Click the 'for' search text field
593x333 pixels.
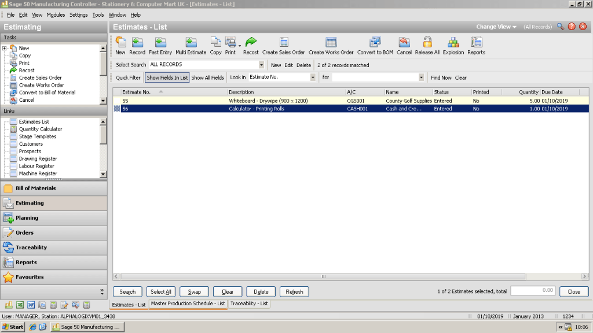375,77
